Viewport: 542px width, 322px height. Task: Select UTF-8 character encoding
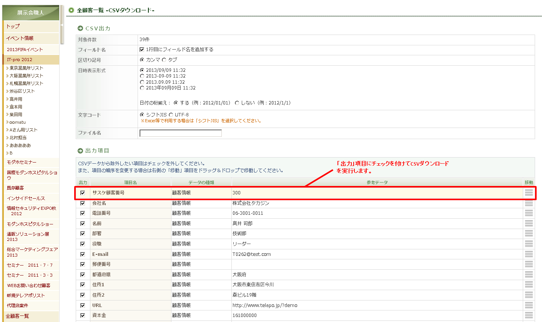pos(171,115)
